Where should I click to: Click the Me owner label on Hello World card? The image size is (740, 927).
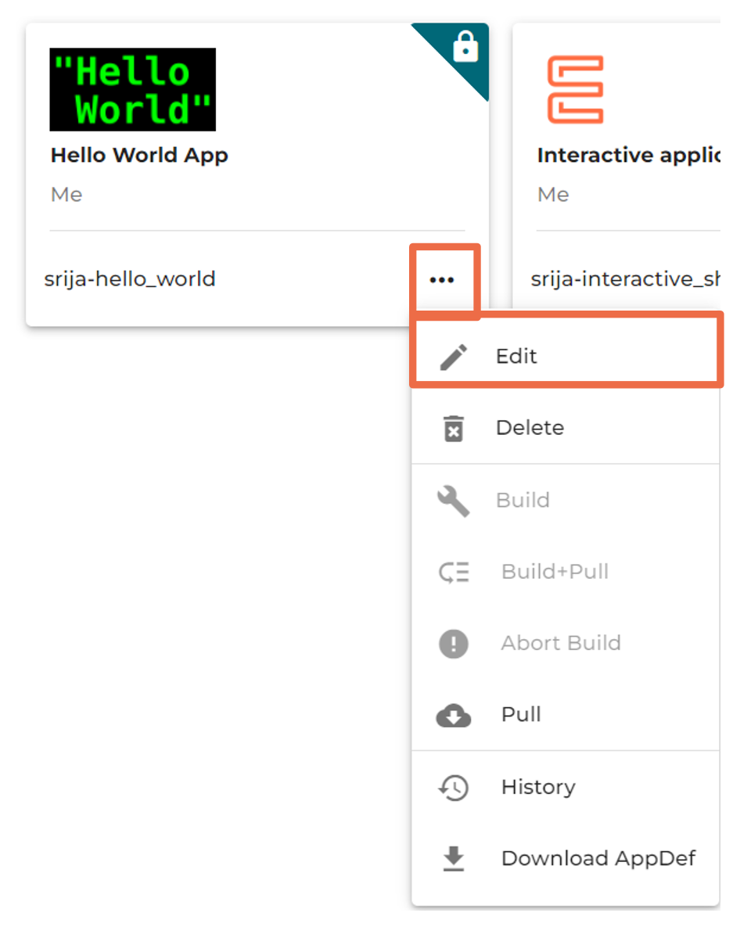click(66, 195)
